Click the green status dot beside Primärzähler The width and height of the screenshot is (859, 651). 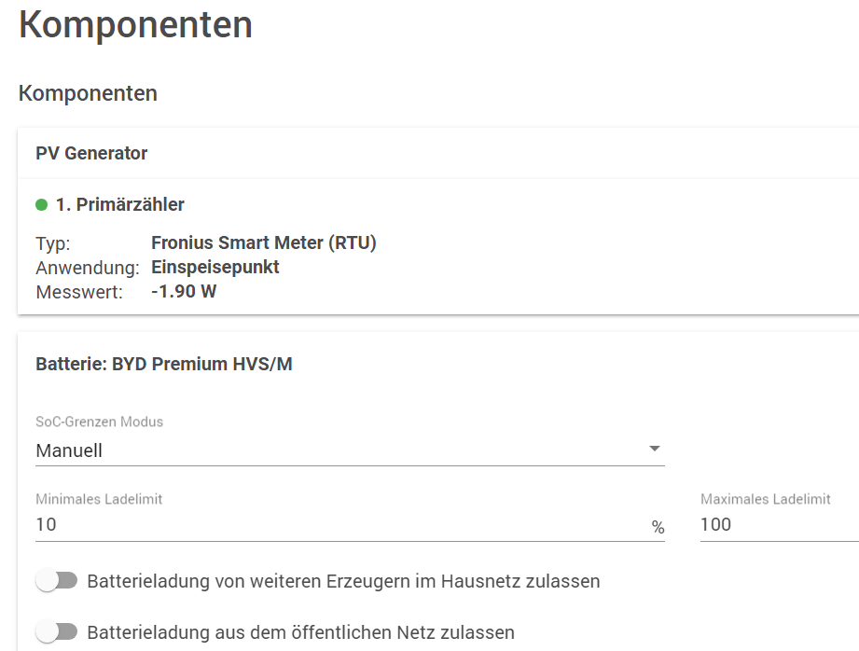click(41, 204)
